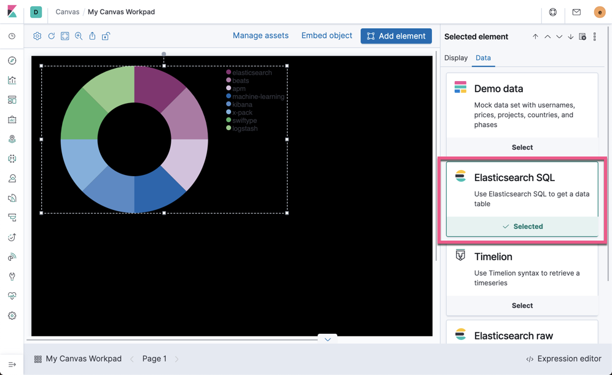Refresh the workpad data
The image size is (612, 375).
pos(51,36)
